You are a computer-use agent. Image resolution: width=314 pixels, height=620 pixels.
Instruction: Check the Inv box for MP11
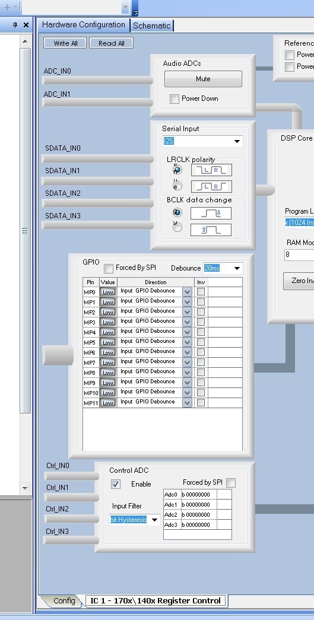pos(201,402)
